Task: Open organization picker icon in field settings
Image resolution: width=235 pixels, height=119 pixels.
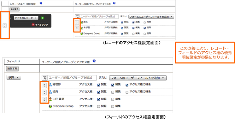Action: pyautogui.click(x=44, y=78)
